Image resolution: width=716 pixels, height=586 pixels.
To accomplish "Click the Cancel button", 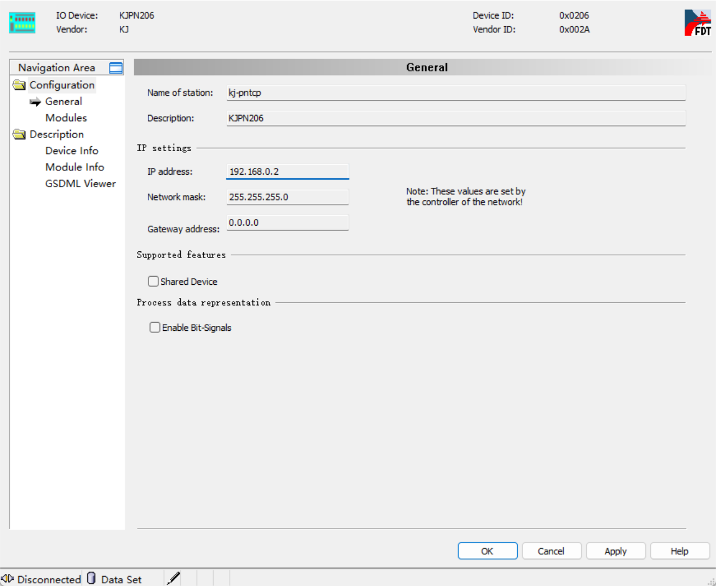I will point(551,551).
